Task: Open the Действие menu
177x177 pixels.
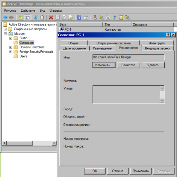Action: pos(28,10)
